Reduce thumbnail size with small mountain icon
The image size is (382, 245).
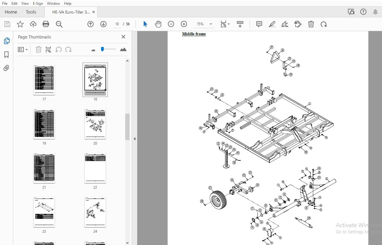[x=93, y=50]
